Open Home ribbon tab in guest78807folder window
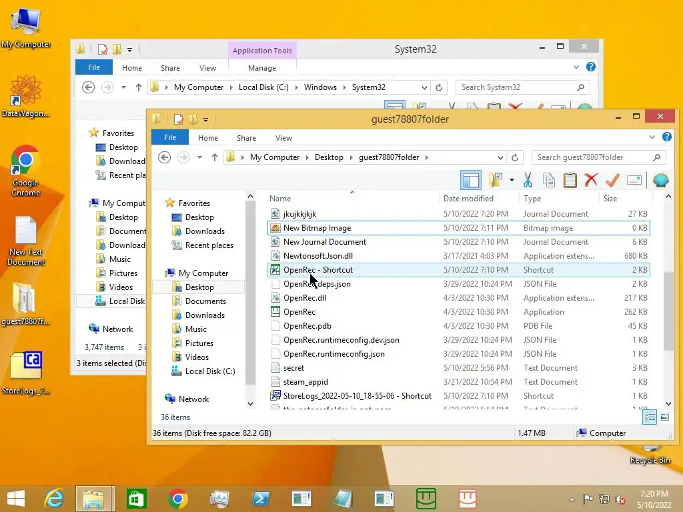Image resolution: width=683 pixels, height=512 pixels. [x=208, y=138]
